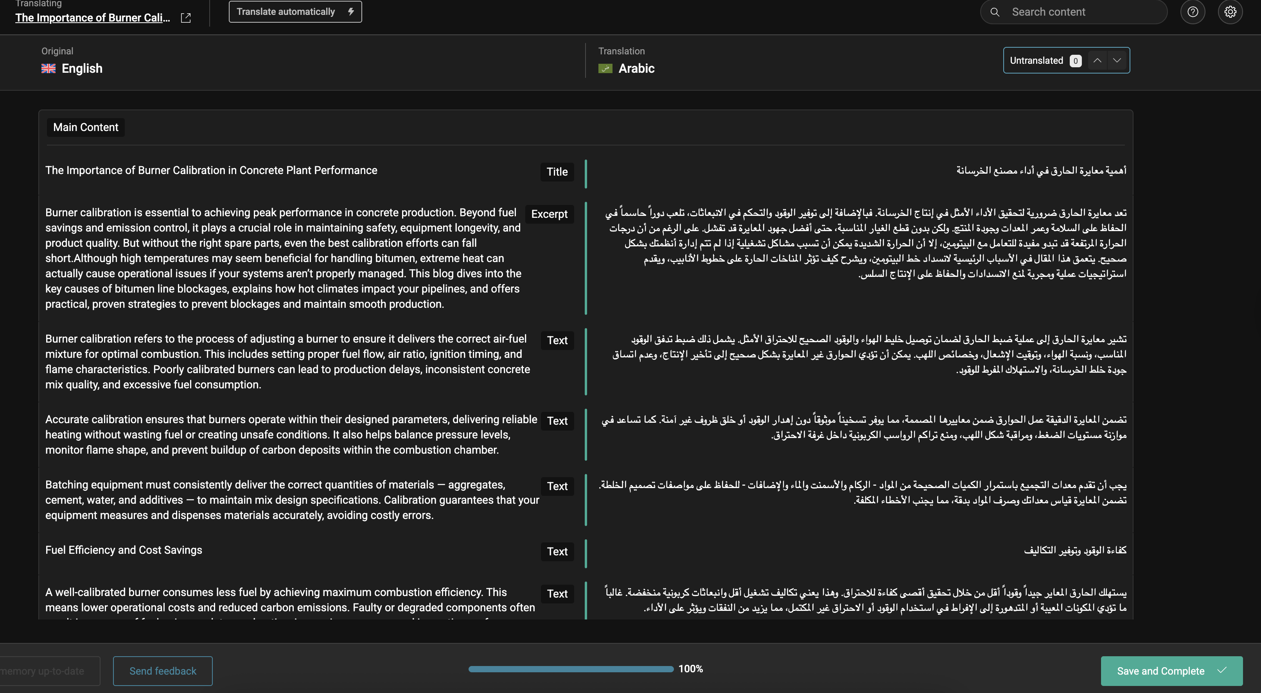Click the Arabic flag icon
The height and width of the screenshot is (693, 1261).
tap(605, 68)
